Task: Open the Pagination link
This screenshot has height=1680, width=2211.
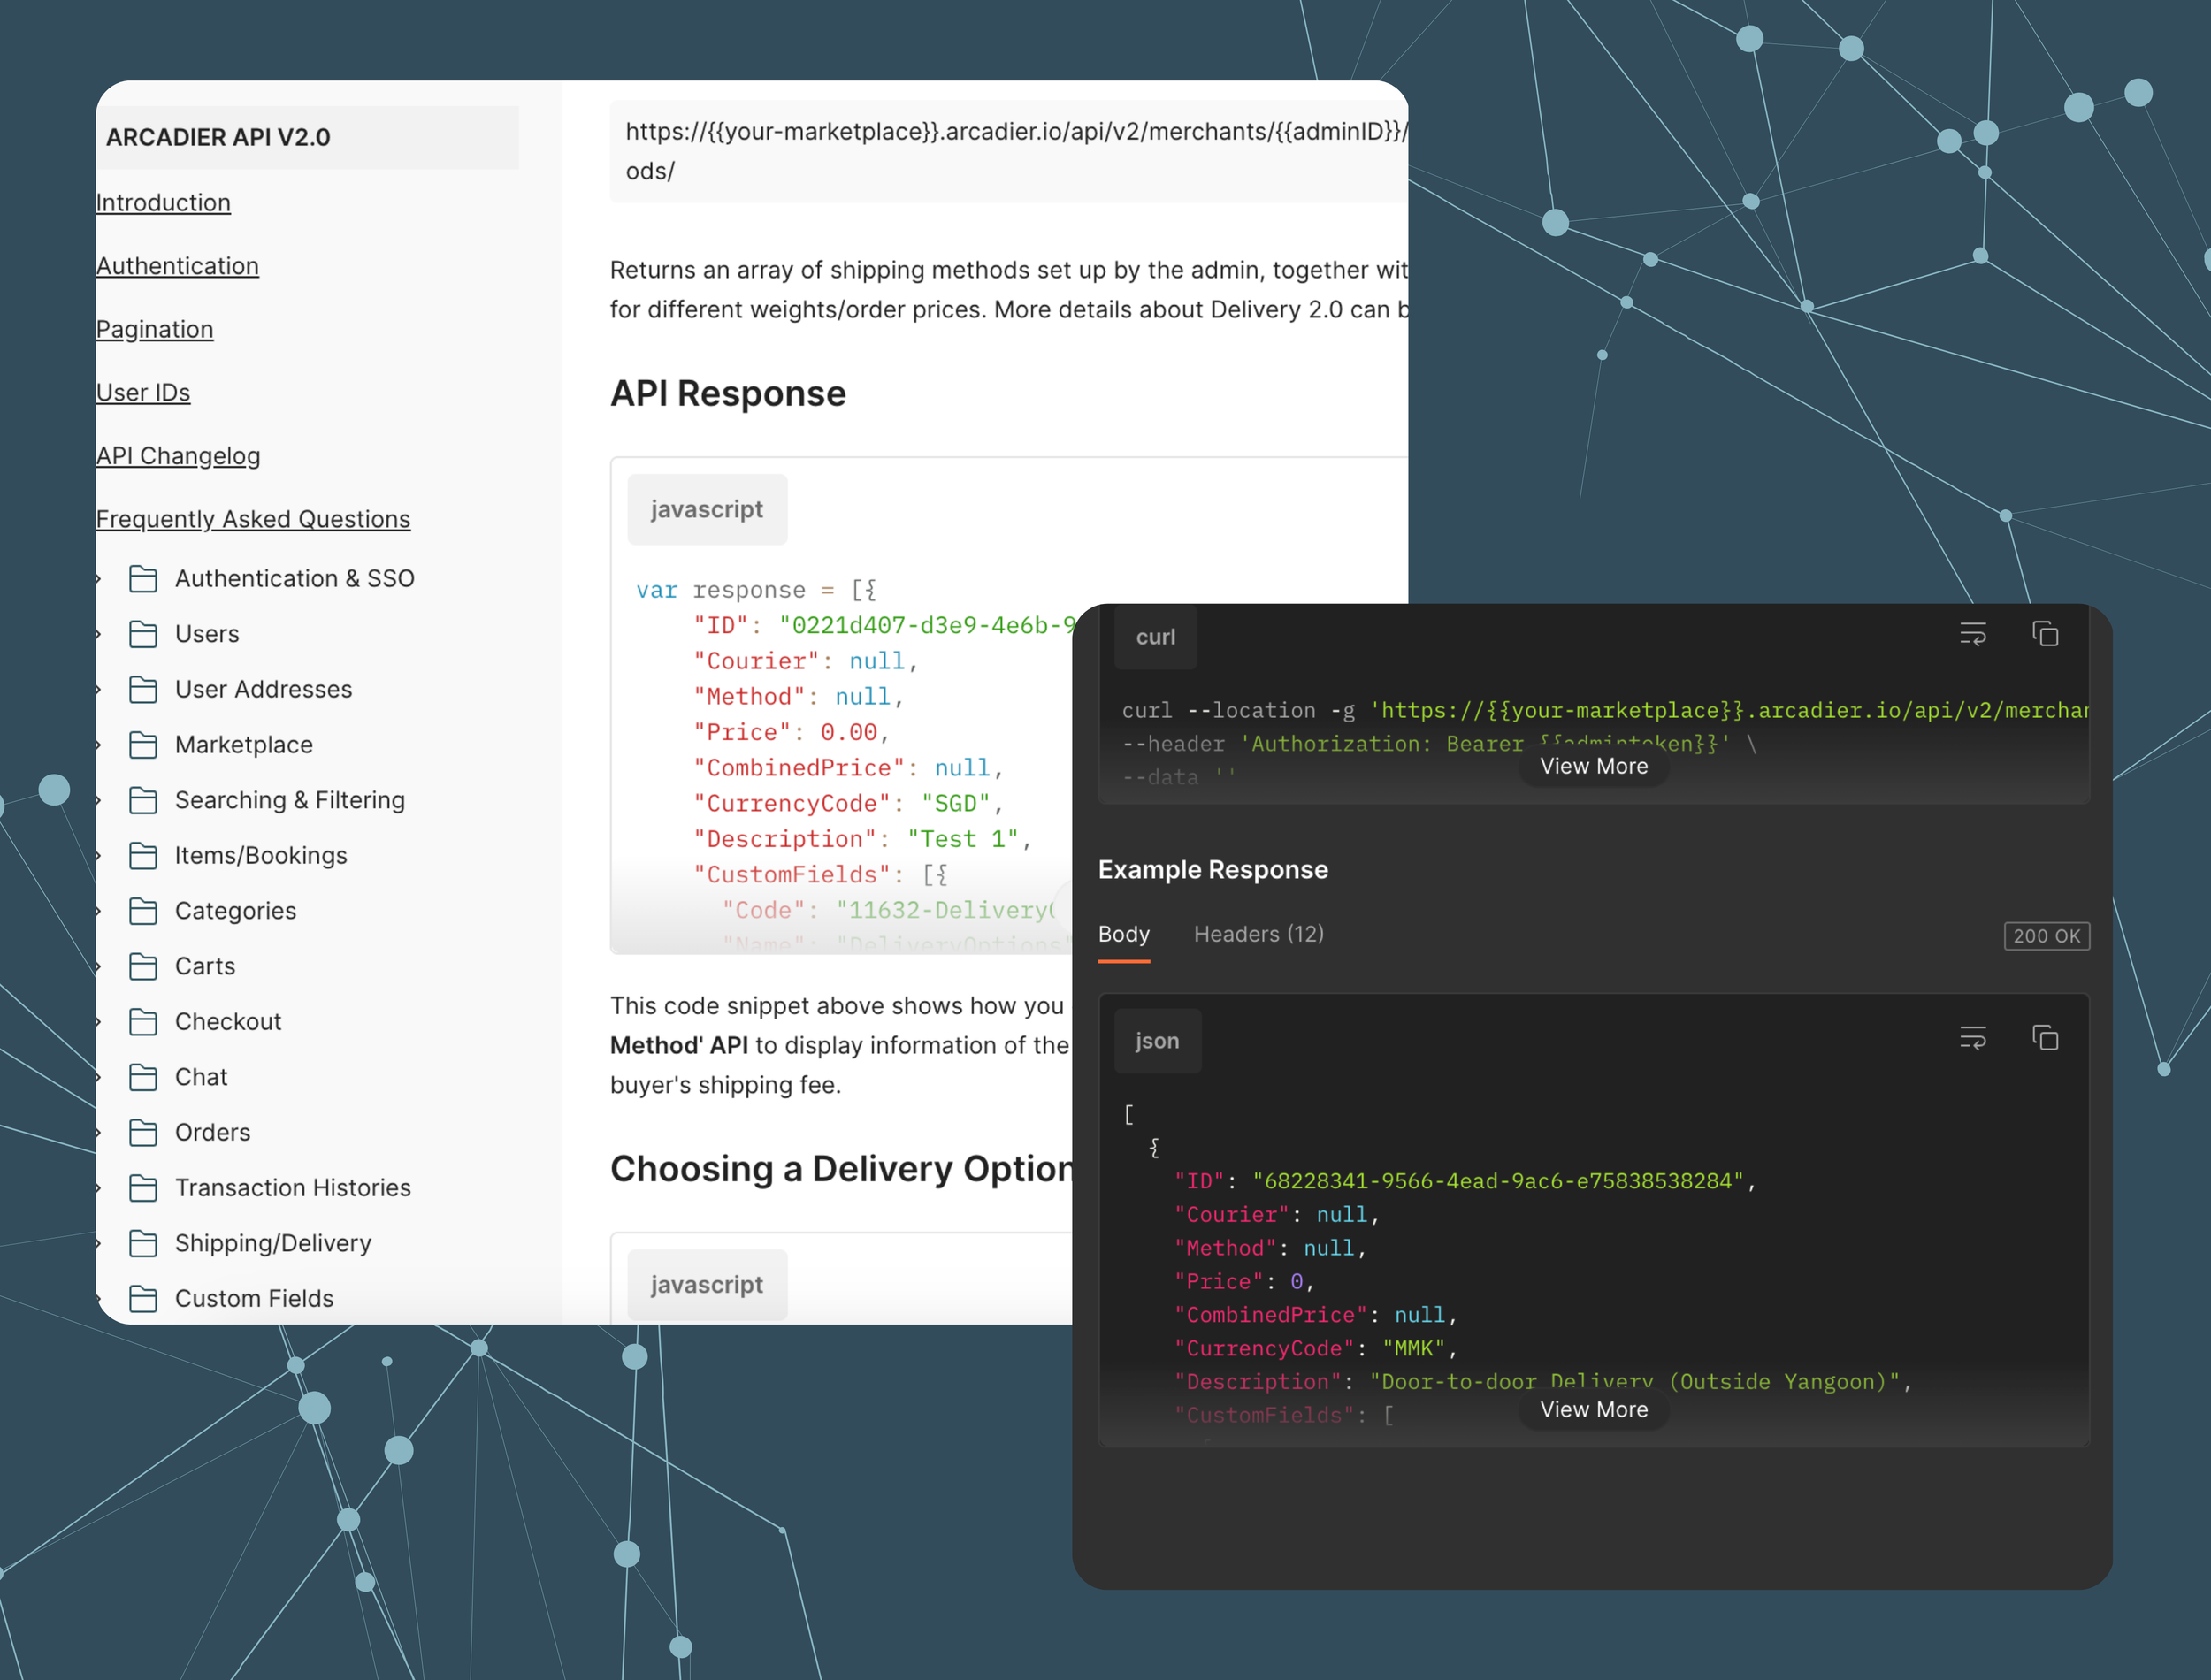Action: (155, 329)
